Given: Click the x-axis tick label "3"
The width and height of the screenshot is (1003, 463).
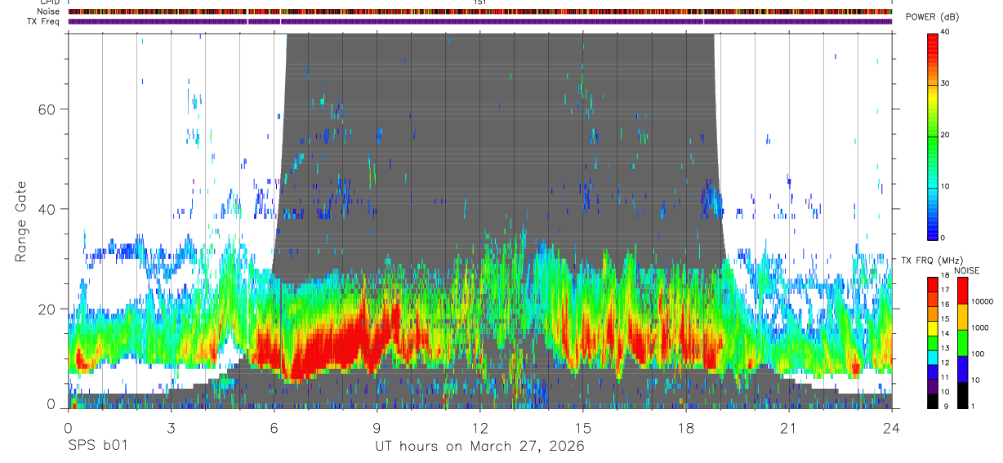Looking at the screenshot, I should click(170, 428).
